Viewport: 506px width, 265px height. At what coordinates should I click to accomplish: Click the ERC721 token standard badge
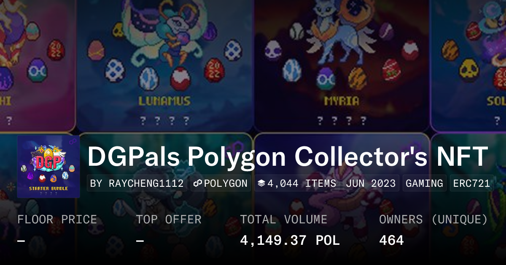pos(471,183)
